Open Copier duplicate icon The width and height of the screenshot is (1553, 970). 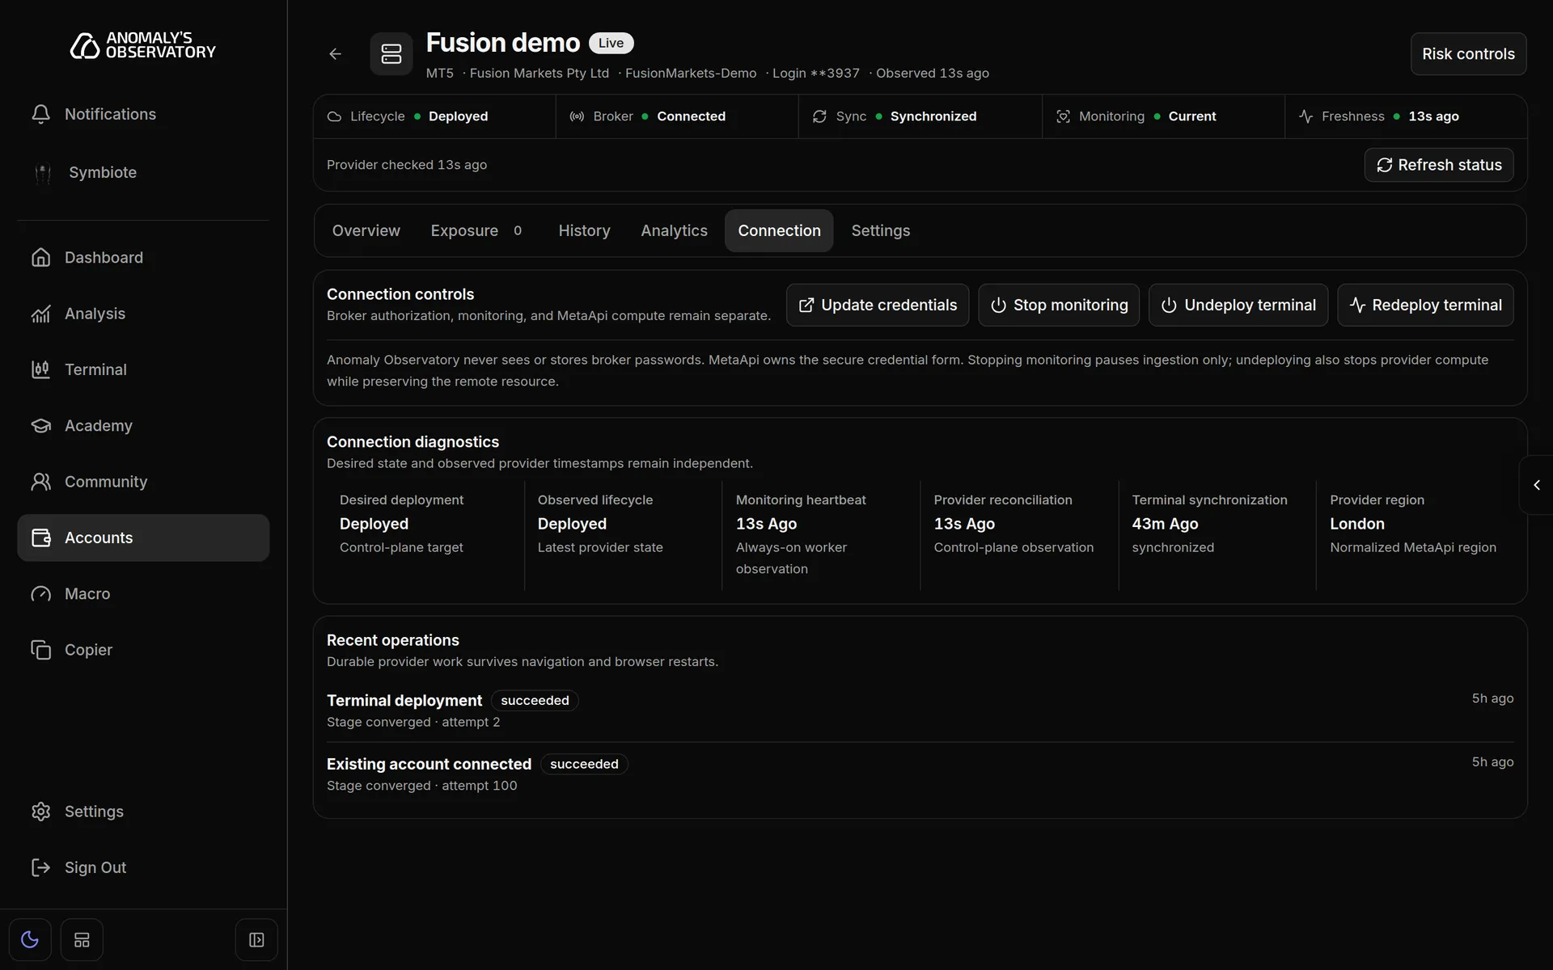coord(40,650)
